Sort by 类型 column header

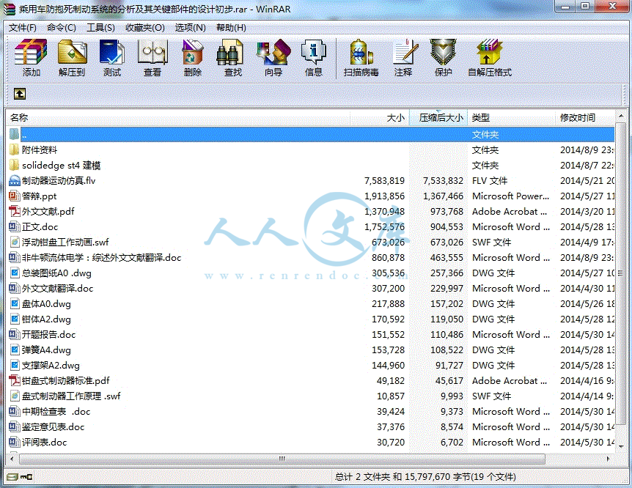tap(512, 118)
